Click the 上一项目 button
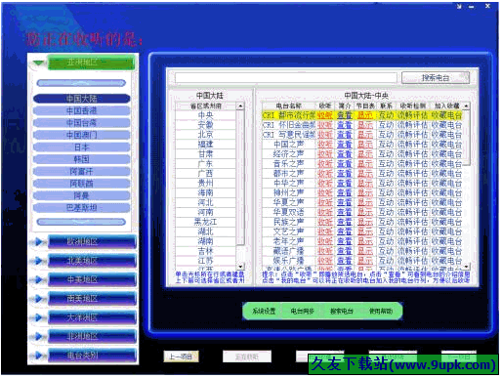Image resolution: width=502 pixels, height=378 pixels. pos(181,357)
